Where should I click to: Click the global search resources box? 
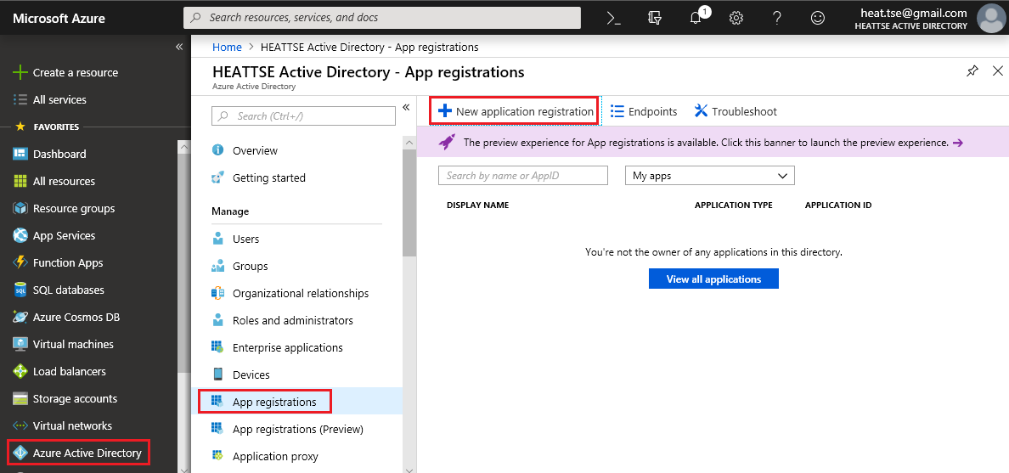coord(382,18)
